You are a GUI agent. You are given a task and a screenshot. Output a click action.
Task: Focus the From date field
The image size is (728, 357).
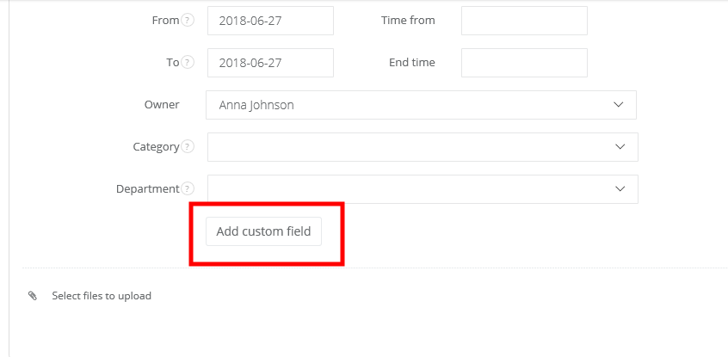pos(270,21)
